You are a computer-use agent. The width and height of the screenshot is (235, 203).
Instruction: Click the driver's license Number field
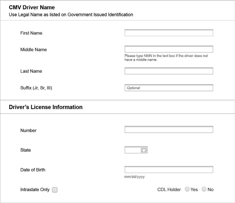(169, 129)
